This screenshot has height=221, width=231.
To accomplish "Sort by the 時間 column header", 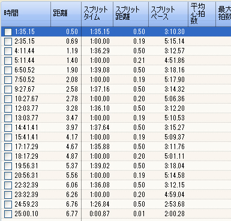I will tap(26, 14).
